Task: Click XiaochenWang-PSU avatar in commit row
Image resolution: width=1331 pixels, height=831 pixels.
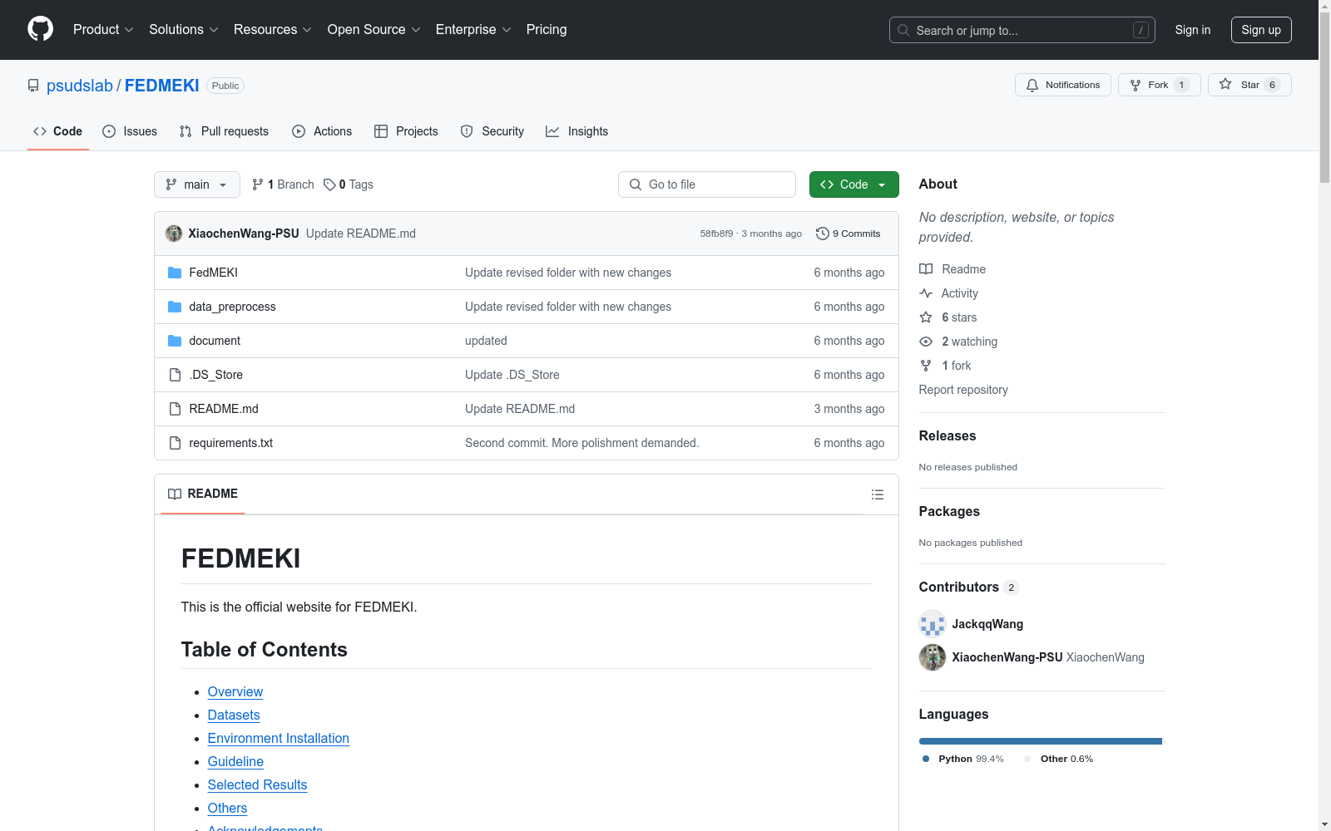Action: point(174,234)
